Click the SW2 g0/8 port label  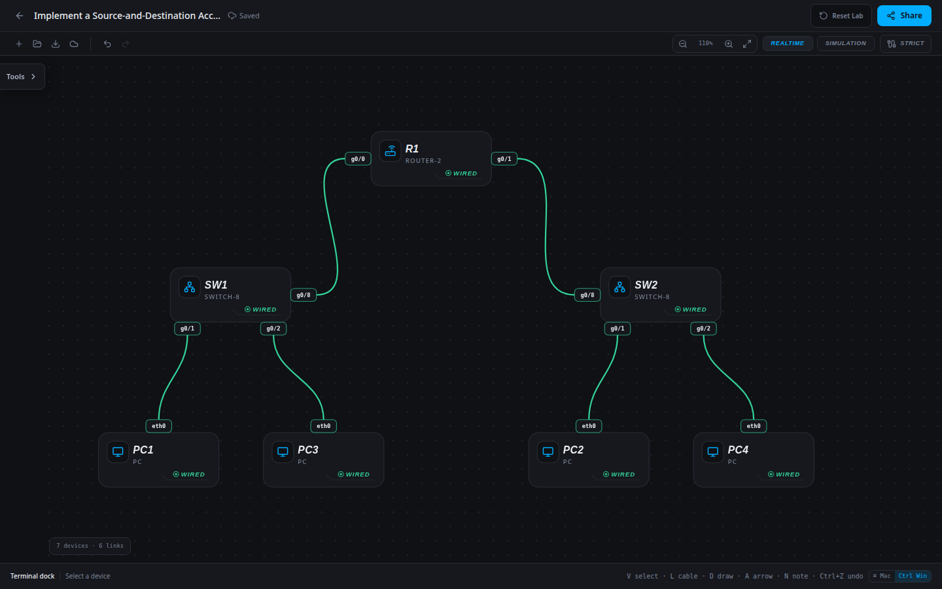point(587,295)
